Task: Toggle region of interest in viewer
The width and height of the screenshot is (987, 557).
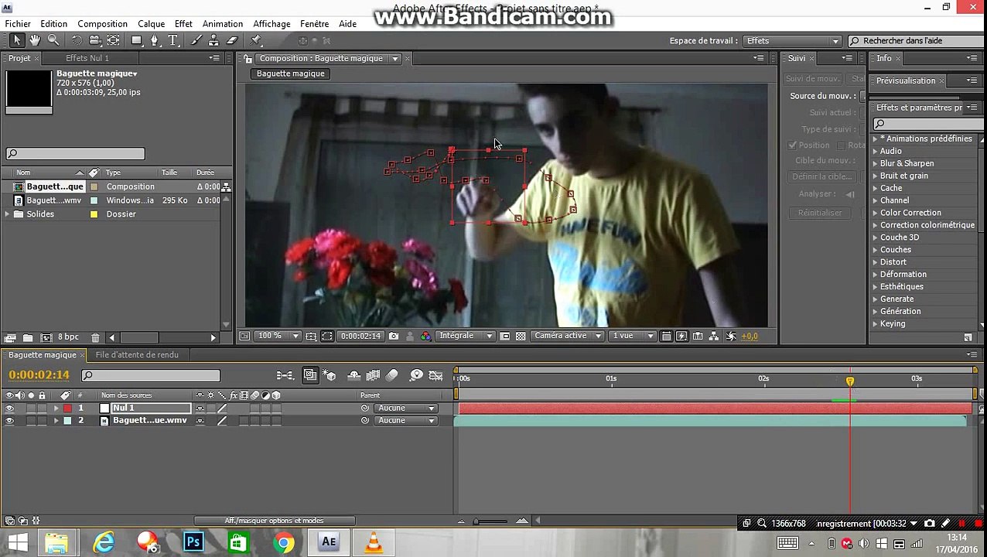Action: click(x=505, y=336)
